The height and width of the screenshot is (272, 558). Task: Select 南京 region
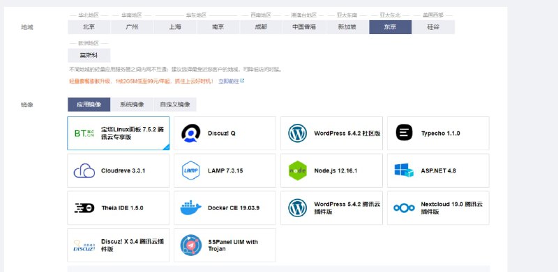coord(218,27)
